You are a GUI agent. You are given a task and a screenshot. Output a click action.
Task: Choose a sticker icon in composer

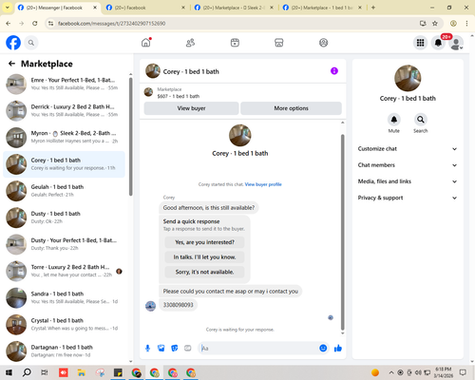(x=175, y=349)
